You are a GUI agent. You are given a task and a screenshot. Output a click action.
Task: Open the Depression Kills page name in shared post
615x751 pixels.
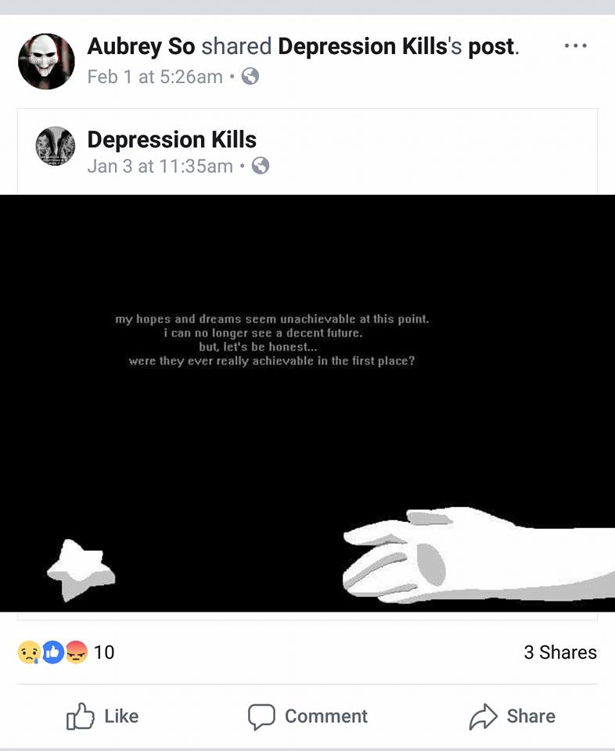point(172,140)
